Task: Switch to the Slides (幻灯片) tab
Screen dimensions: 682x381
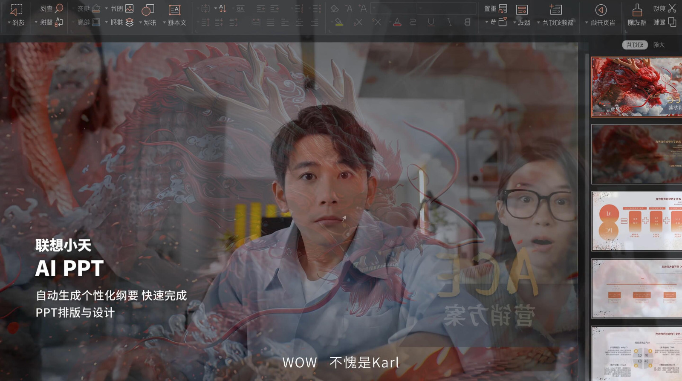Action: click(635, 45)
